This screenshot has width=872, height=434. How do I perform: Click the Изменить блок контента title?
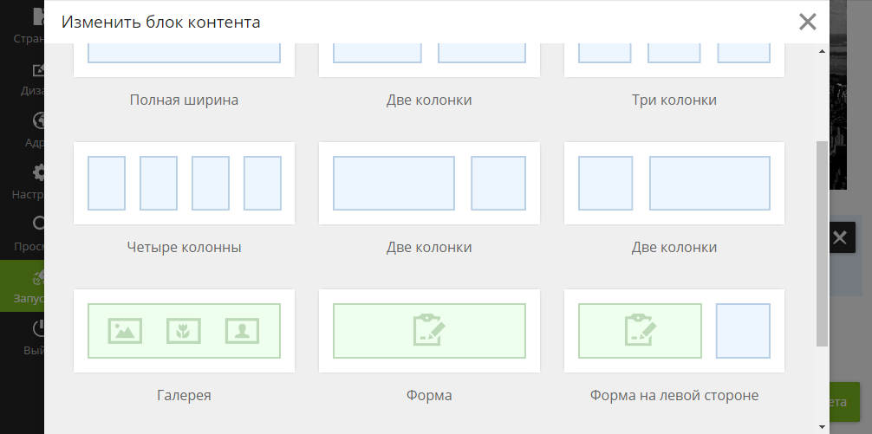coord(160,23)
